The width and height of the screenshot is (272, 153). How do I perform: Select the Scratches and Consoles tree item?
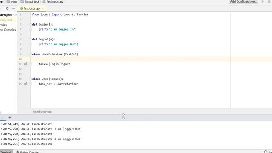pyautogui.click(x=8, y=30)
